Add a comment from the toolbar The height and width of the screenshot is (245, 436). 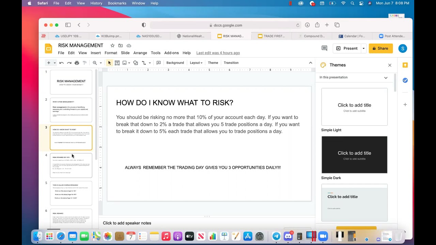click(159, 63)
